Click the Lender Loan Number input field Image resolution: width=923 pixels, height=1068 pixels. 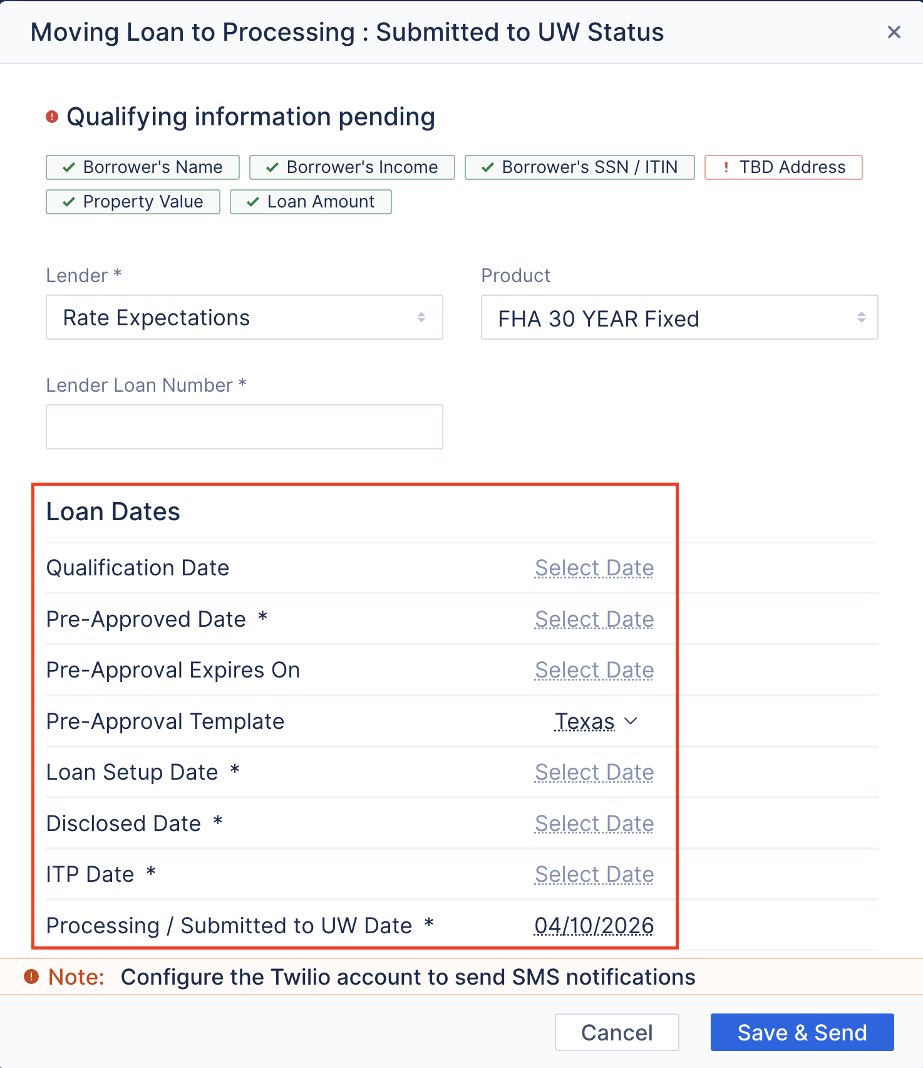244,426
